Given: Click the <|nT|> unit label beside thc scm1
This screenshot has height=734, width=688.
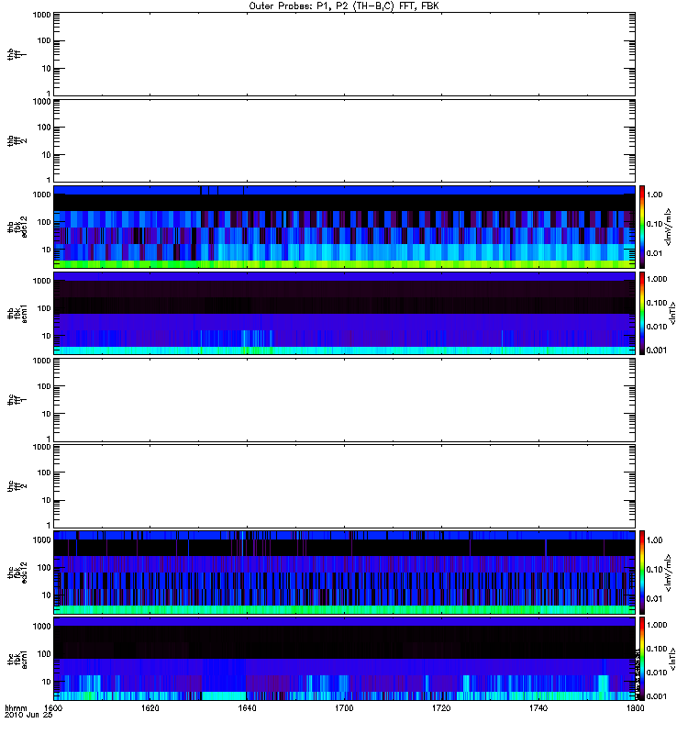Looking at the screenshot, I should 672,659.
